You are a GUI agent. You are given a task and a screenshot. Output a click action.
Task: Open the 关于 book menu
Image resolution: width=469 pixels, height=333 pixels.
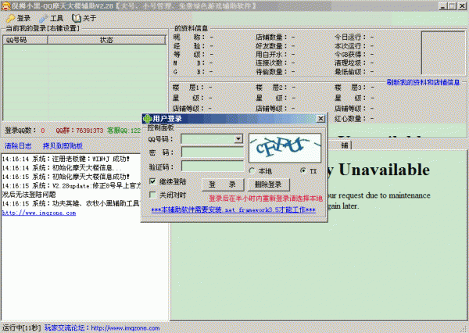click(84, 18)
